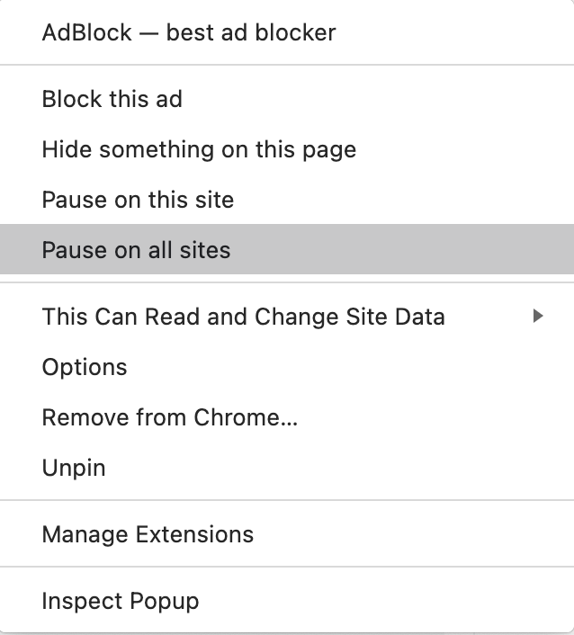The height and width of the screenshot is (635, 574).
Task: Select Block this ad
Action: (x=112, y=99)
